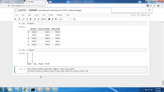Click the Cost_of_revenue column header
The image size is (164, 92).
point(44,29)
